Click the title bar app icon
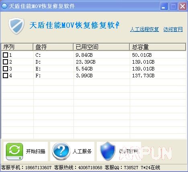The width and height of the screenshot is (188, 172). pos(4,6)
